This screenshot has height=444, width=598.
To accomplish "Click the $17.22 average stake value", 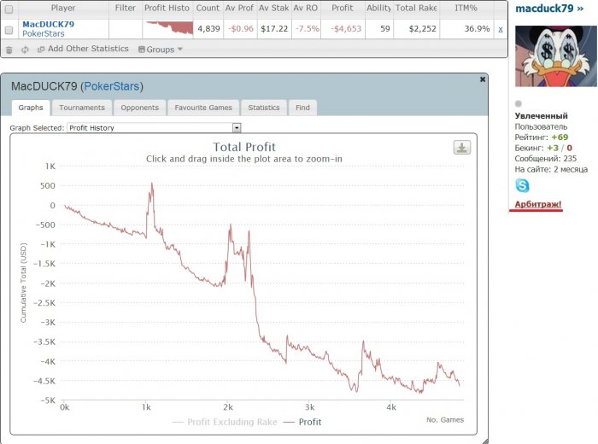I will click(274, 28).
